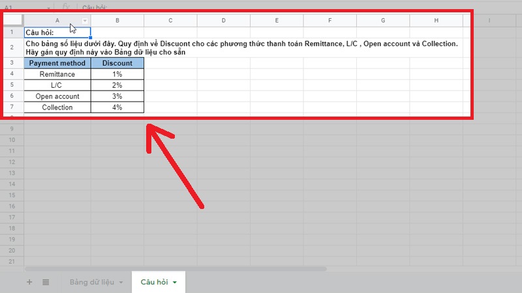Click the 'Remittance' cell

click(57, 74)
